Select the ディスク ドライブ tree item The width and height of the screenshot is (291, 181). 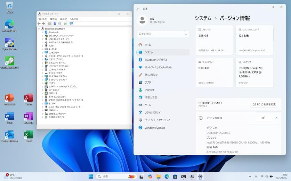click(55, 73)
